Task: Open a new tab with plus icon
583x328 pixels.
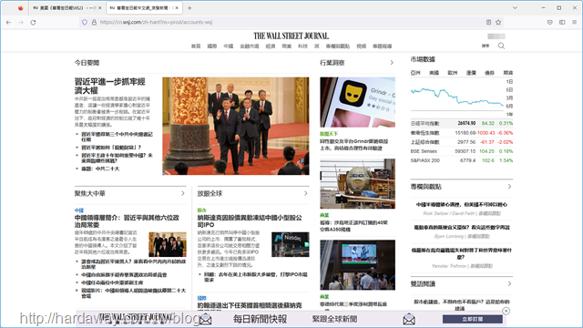Action: pyautogui.click(x=189, y=8)
